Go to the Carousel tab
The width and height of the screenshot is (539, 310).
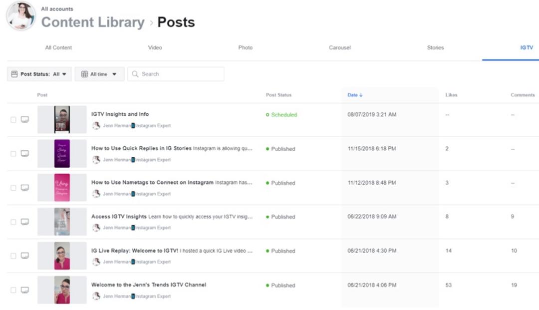[340, 48]
